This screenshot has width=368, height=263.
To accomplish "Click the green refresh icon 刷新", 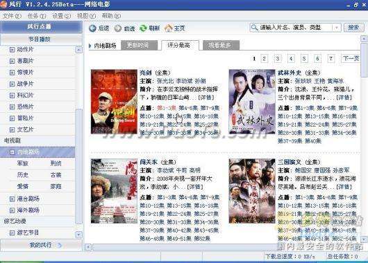I will tap(143, 28).
